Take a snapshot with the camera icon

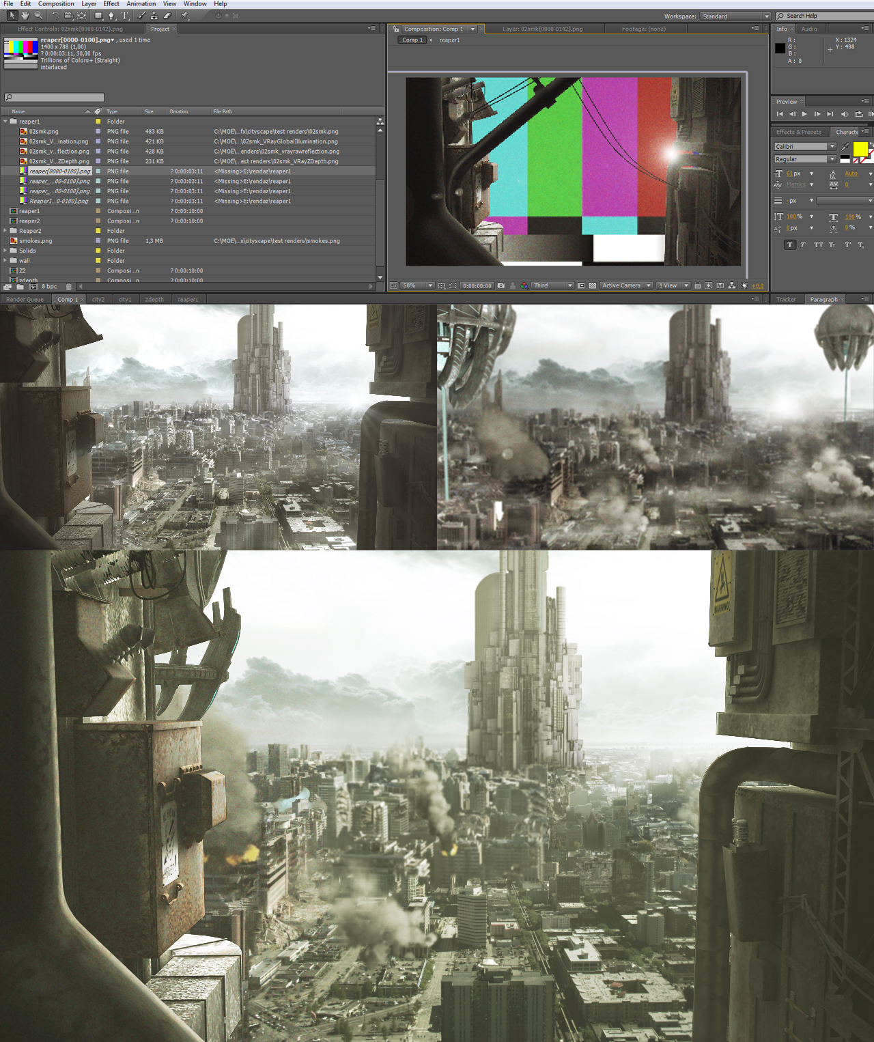(501, 285)
